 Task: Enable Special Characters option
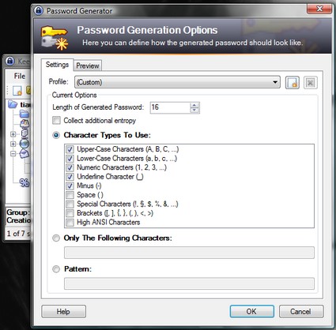pyautogui.click(x=70, y=204)
